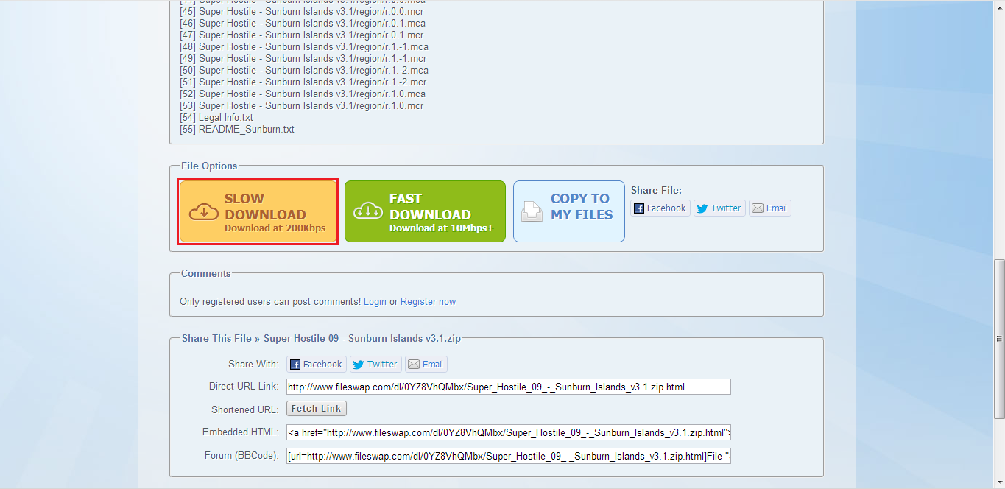Start the Slow Download at 200Kbps
The height and width of the screenshot is (489, 1005).
pos(258,211)
